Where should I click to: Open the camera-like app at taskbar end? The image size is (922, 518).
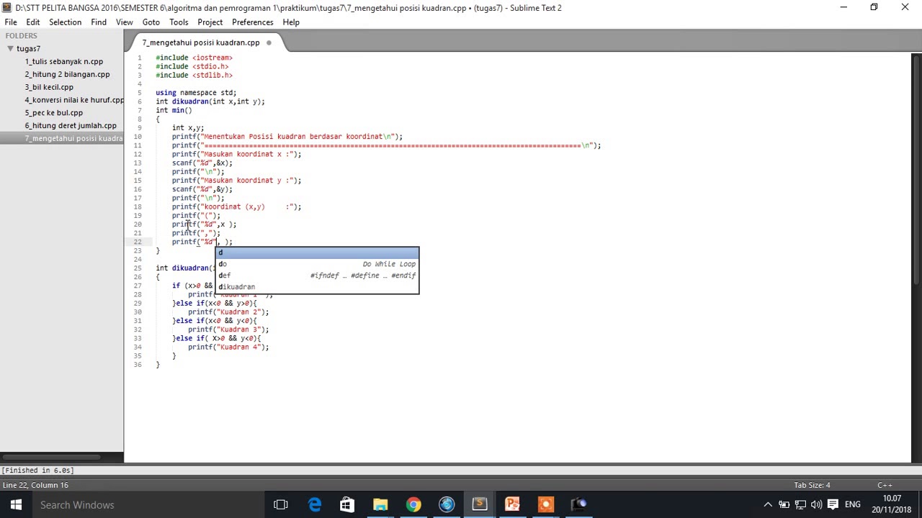578,505
